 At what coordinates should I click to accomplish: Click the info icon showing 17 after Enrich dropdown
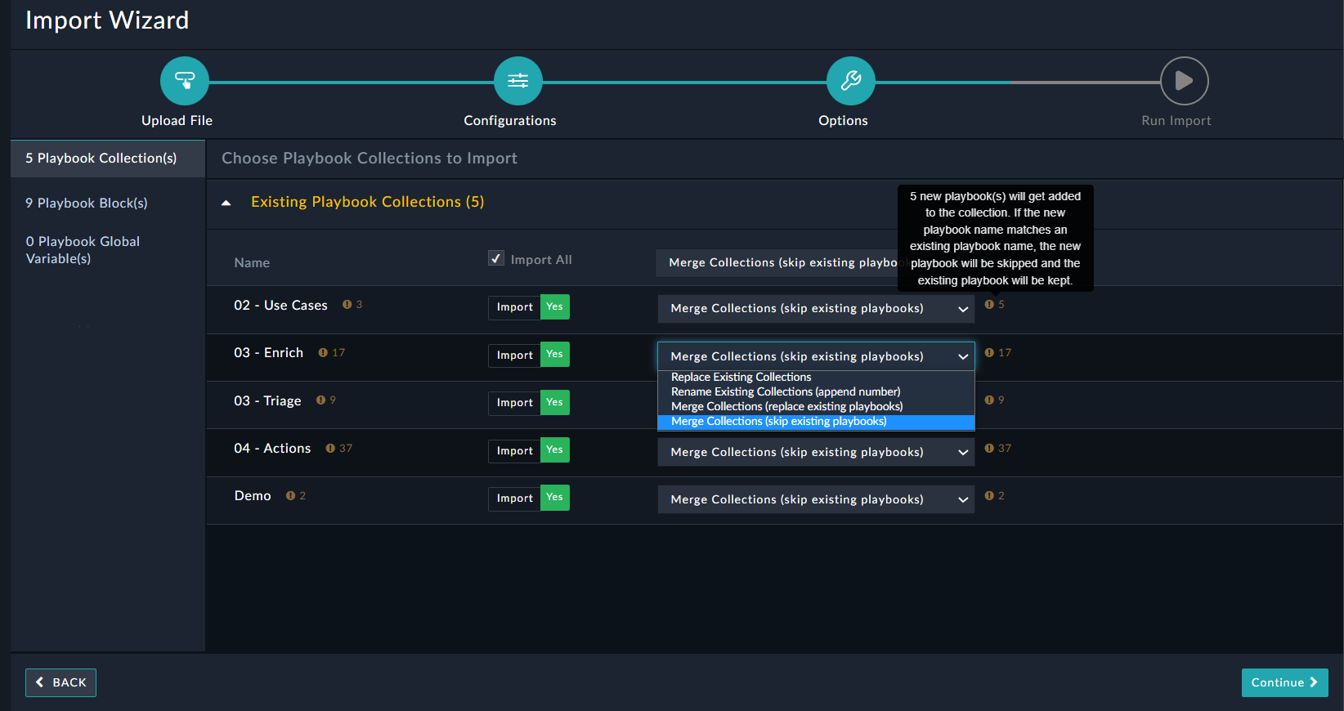[989, 353]
